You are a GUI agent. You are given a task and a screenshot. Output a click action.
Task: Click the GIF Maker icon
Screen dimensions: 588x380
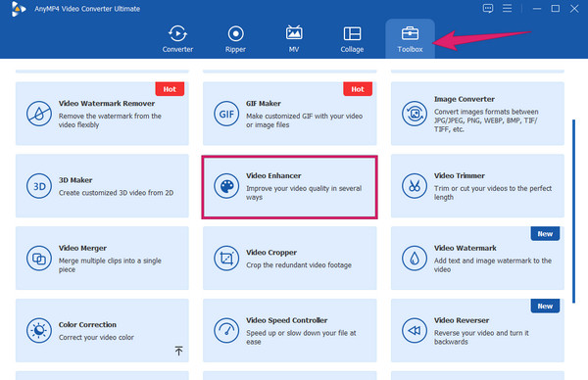tap(226, 114)
